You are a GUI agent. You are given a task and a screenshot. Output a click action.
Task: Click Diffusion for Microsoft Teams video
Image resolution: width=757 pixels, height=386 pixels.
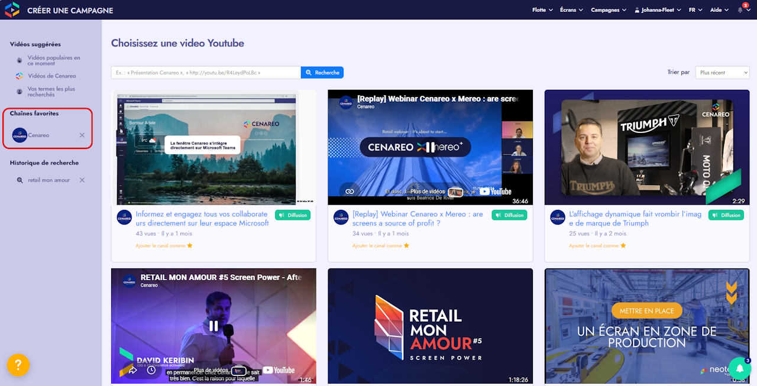coord(293,215)
